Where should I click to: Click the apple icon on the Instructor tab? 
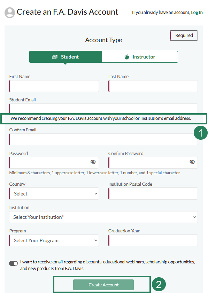click(x=127, y=56)
